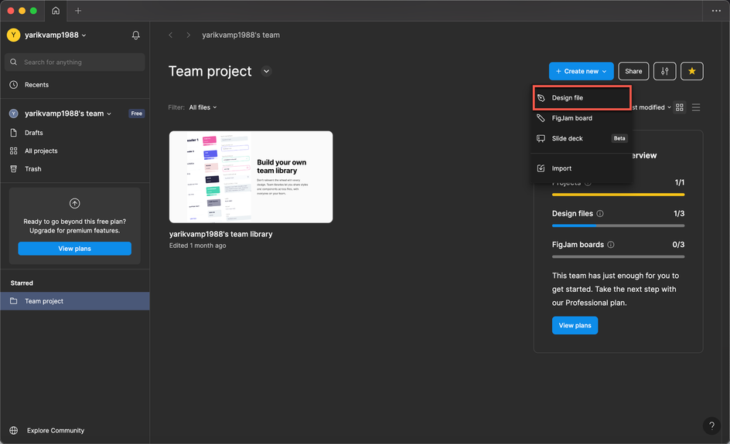This screenshot has height=444, width=730.
Task: Navigate back with the left arrow
Action: pos(171,36)
